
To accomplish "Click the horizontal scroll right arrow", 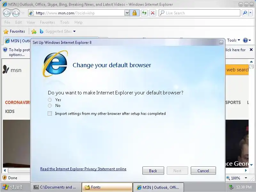I will (x=246, y=170).
